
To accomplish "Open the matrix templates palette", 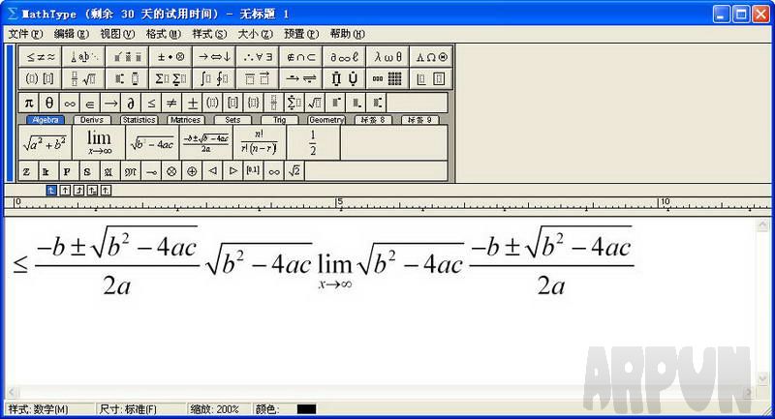I will [387, 78].
